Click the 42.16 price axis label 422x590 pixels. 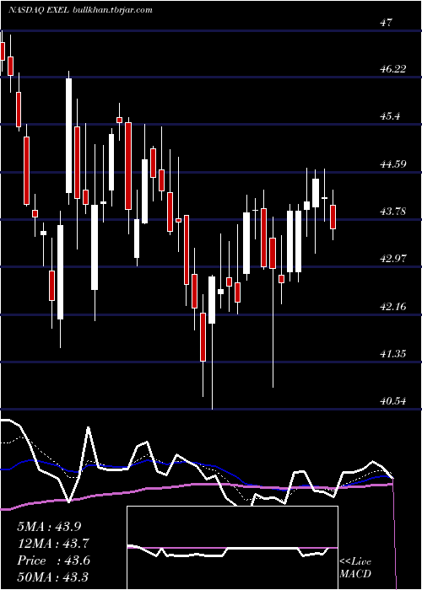pyautogui.click(x=393, y=307)
